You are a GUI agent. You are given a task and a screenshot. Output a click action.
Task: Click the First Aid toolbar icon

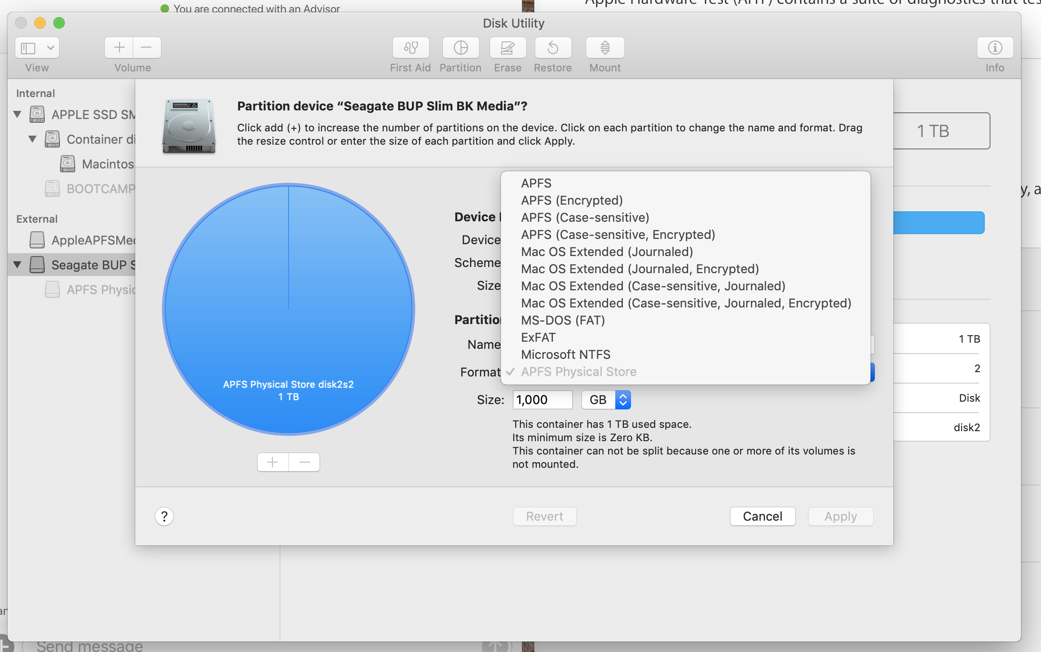(410, 48)
